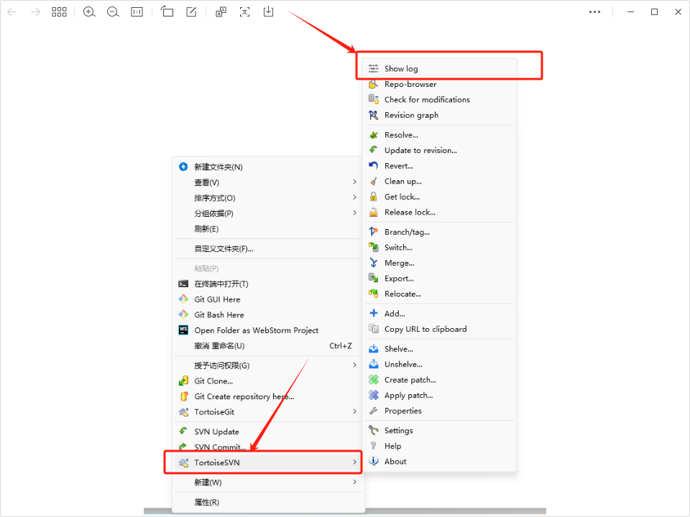
Task: Click the About info icon
Action: (x=373, y=461)
